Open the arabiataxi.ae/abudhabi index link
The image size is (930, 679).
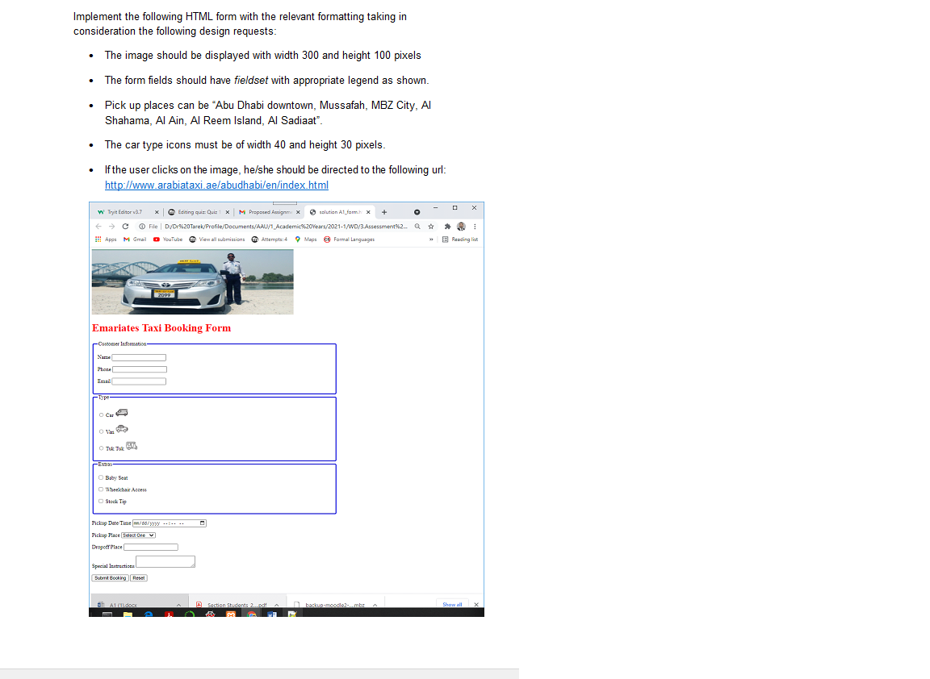[x=216, y=185]
